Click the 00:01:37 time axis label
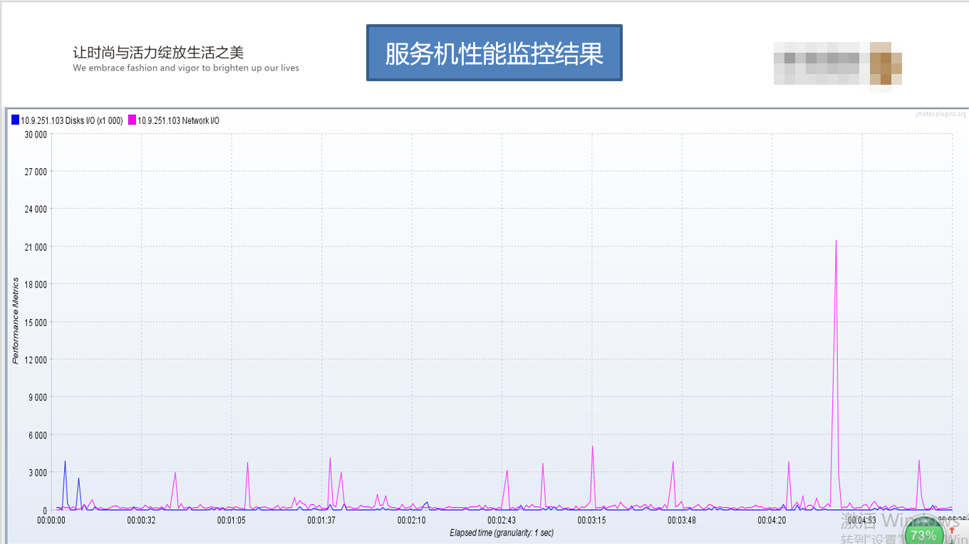This screenshot has width=969, height=544. [x=321, y=521]
